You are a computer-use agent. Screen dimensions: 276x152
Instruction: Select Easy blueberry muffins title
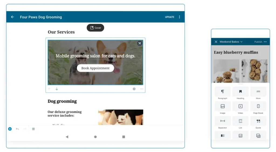[236, 53]
